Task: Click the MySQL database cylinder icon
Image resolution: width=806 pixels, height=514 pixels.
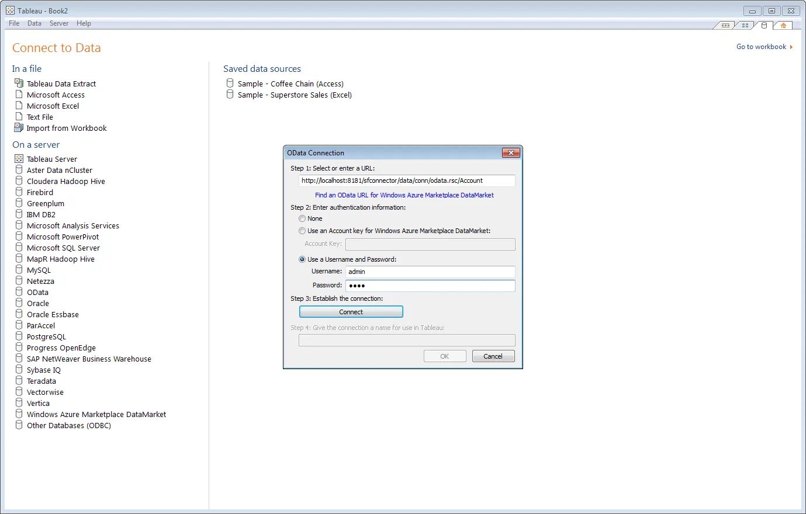Action: tap(19, 270)
